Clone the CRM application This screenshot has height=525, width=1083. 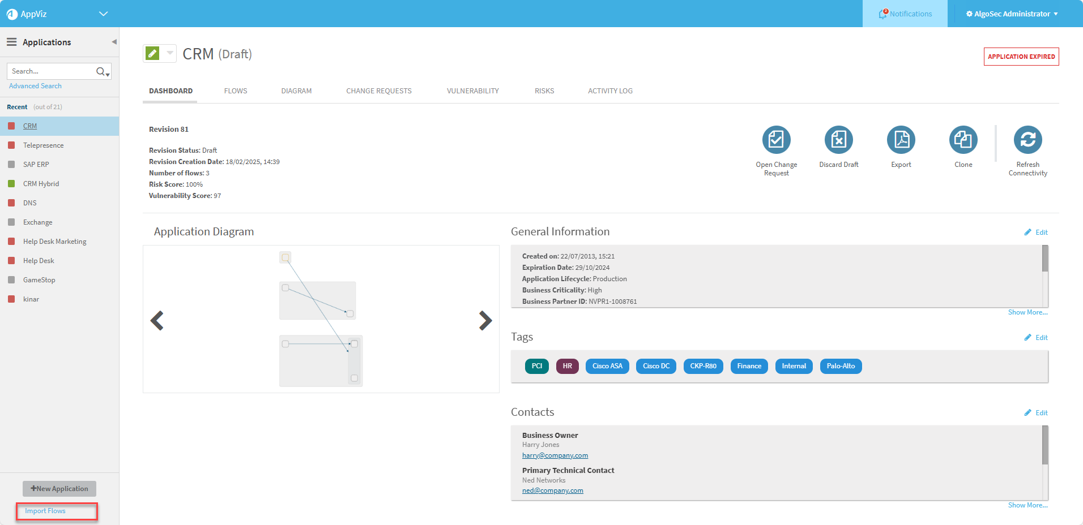tap(963, 140)
